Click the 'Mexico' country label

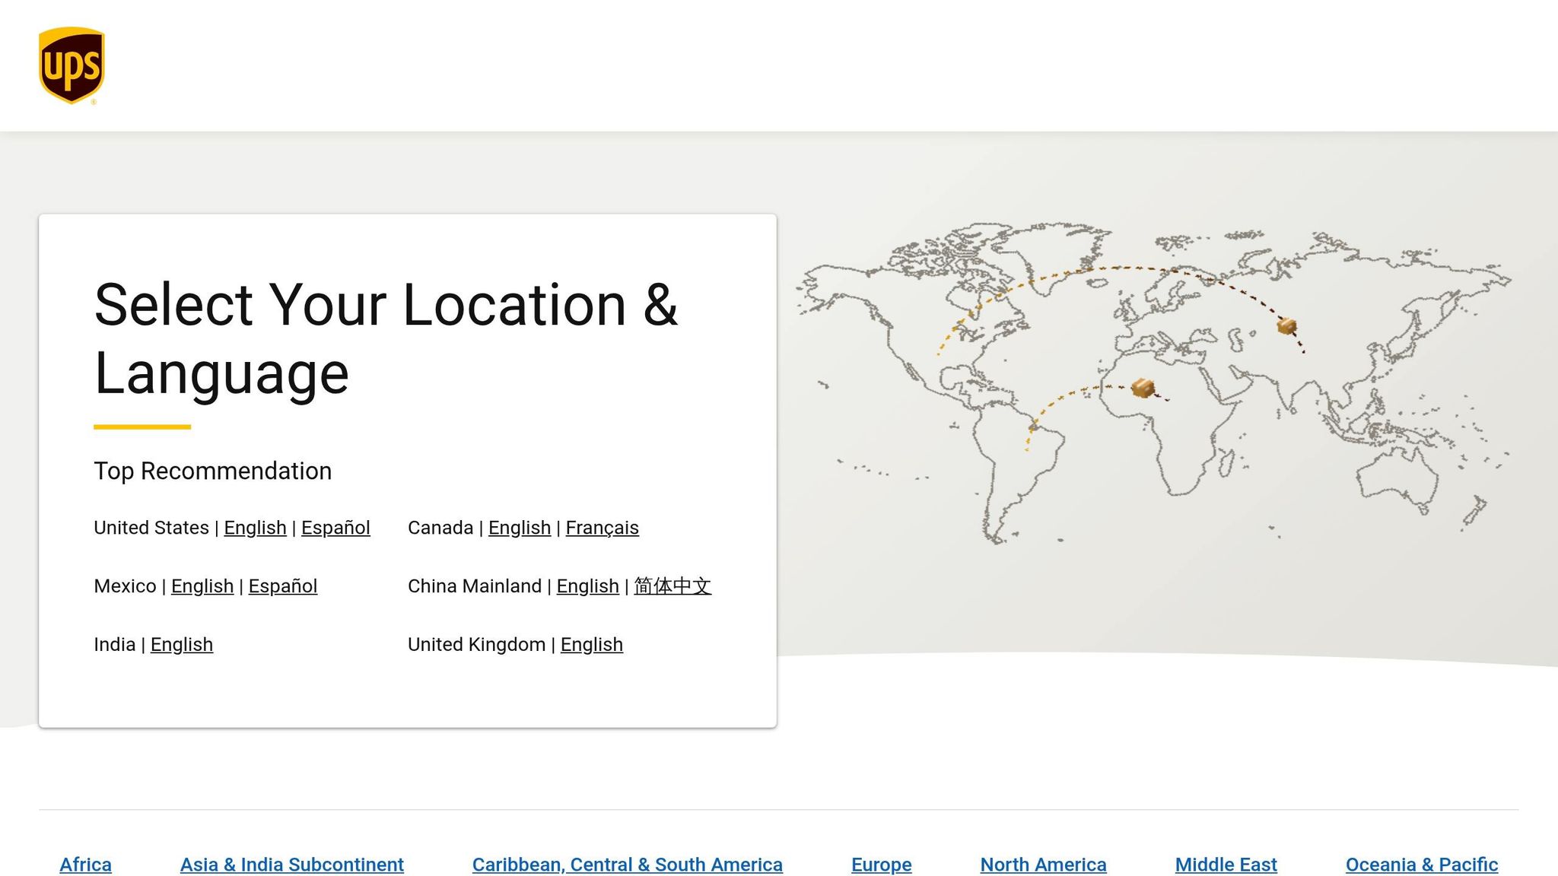click(x=125, y=586)
